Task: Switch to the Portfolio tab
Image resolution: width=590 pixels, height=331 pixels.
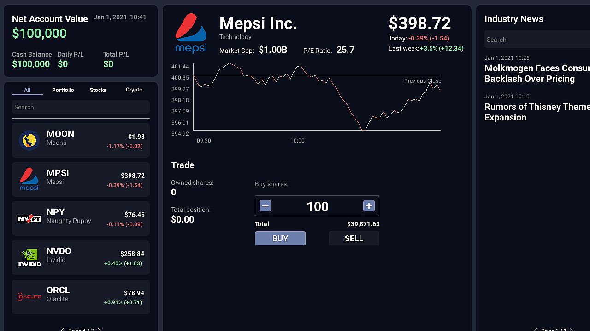Action: (x=63, y=90)
